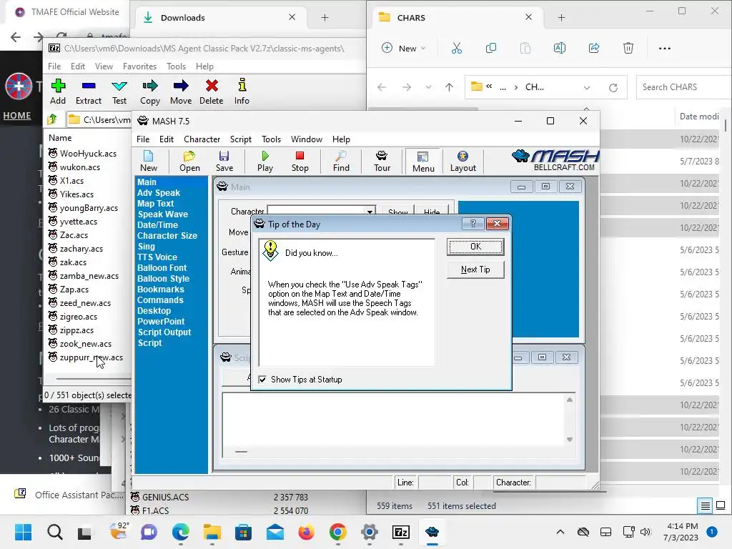Select zamba_new.acs in 7-Zip list
Viewport: 732px width, 549px height.
[89, 276]
